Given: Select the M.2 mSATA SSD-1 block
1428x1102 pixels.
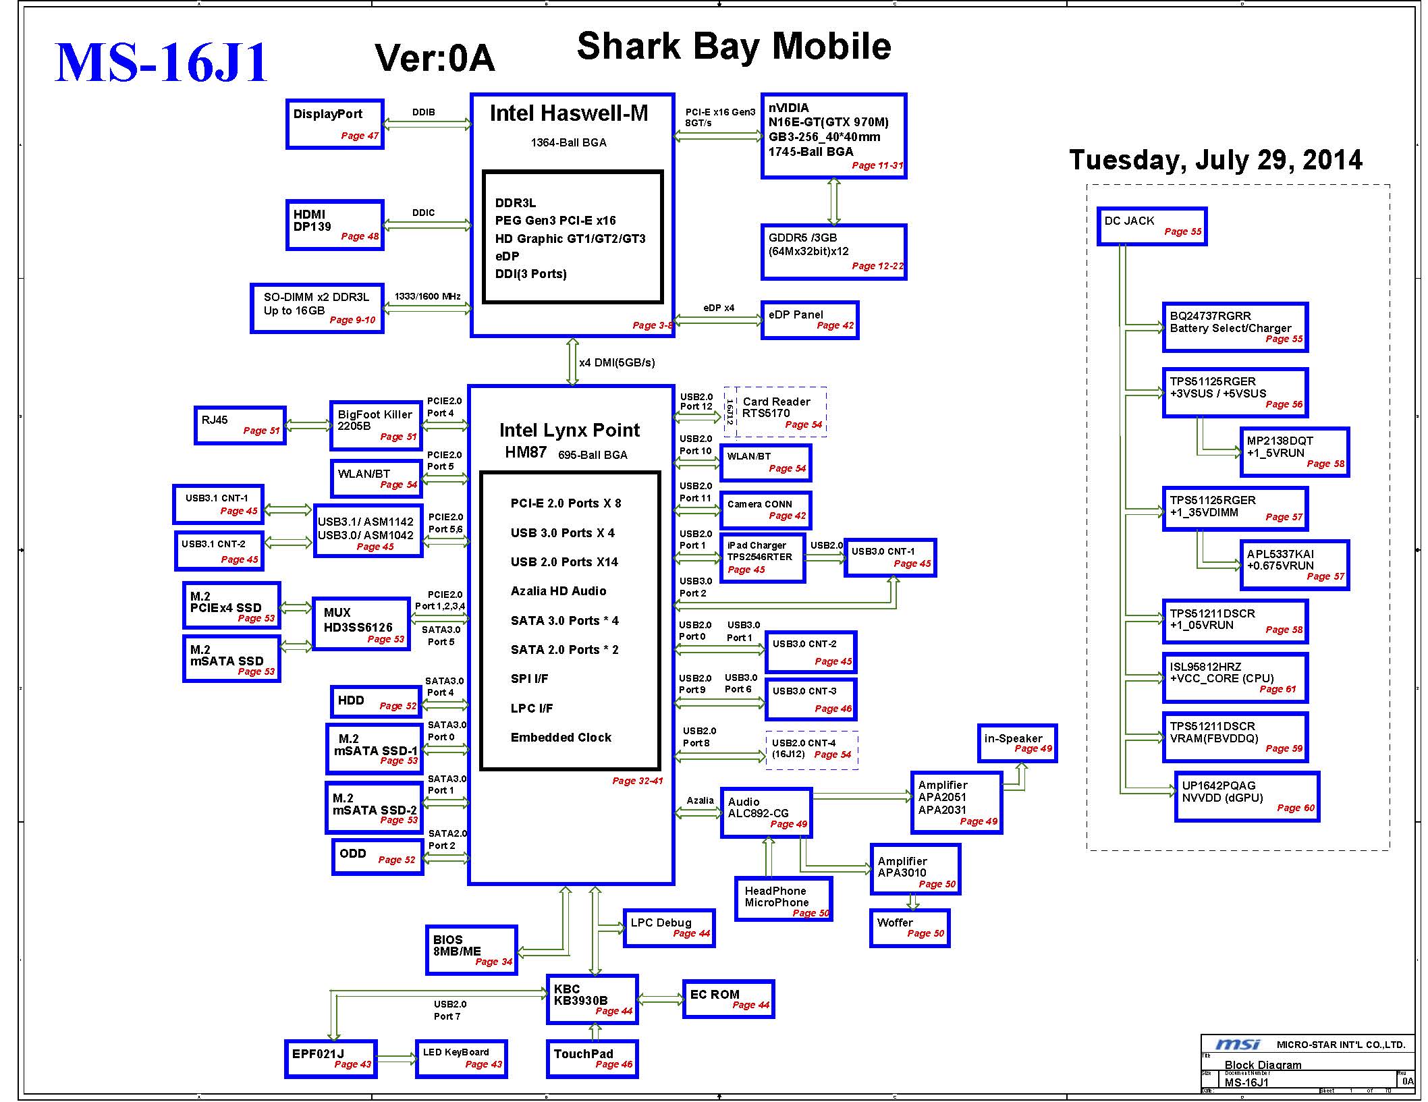Looking at the screenshot, I should (x=375, y=749).
